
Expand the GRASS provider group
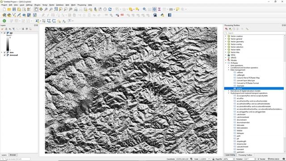click(226, 58)
